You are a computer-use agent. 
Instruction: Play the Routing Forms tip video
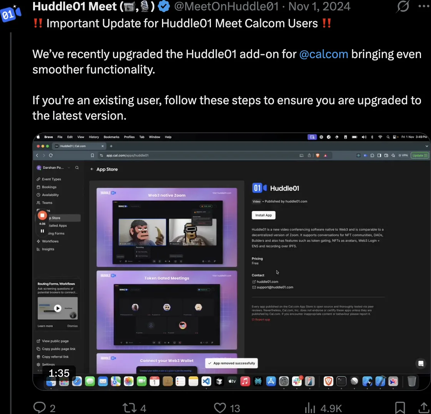(x=57, y=308)
